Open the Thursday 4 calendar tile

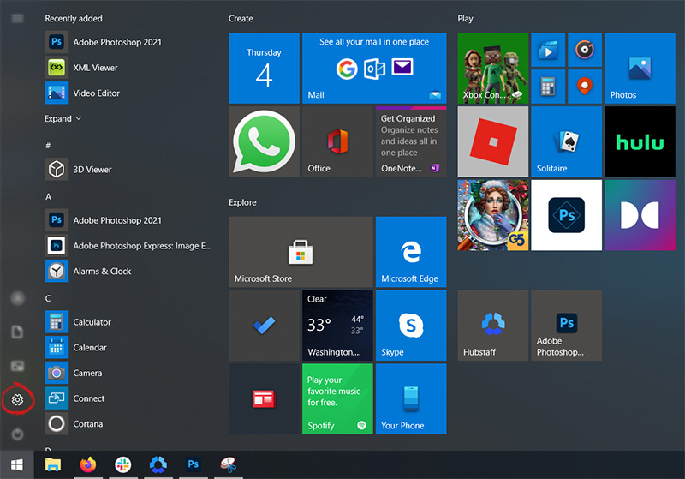(265, 69)
